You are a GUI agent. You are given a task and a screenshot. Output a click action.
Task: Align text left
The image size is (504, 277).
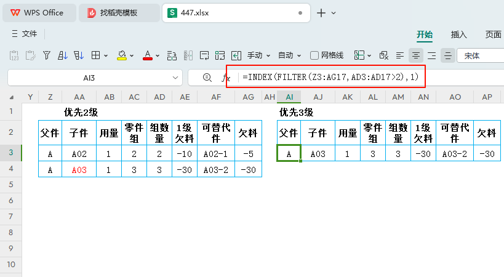pos(400,55)
